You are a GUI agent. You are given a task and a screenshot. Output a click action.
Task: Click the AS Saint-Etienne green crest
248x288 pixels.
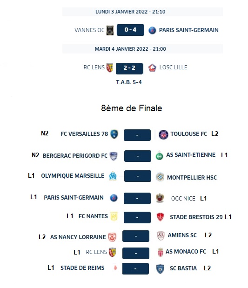click(x=159, y=155)
